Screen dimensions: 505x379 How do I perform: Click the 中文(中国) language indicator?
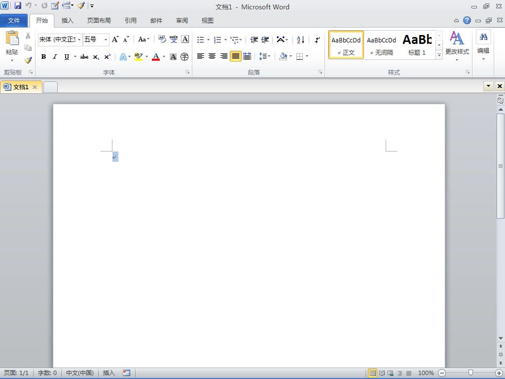tap(80, 373)
